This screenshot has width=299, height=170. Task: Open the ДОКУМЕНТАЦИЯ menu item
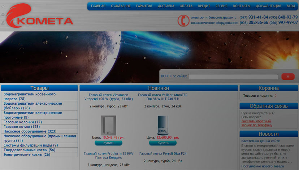click(x=268, y=6)
